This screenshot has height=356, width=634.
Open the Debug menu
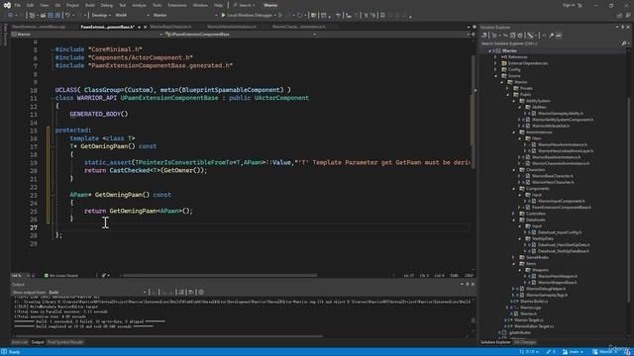point(107,5)
